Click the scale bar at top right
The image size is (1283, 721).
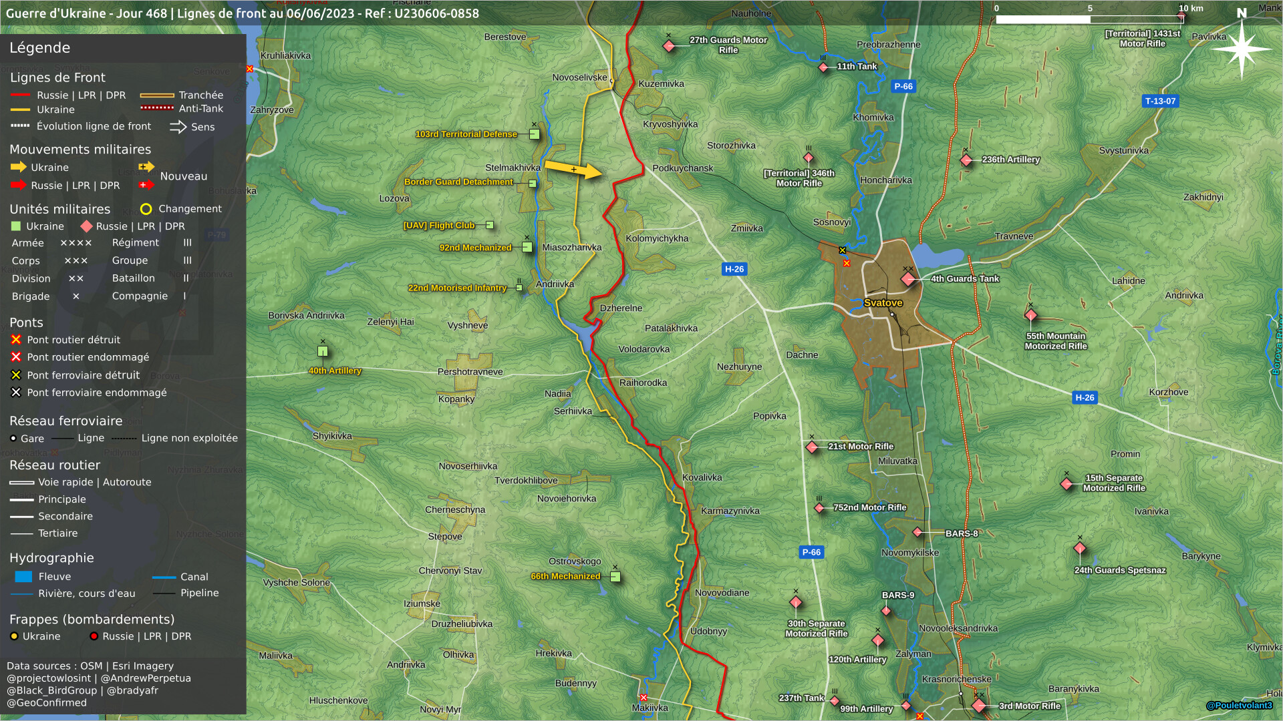coord(1090,19)
